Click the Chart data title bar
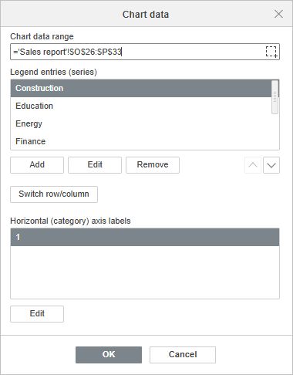This screenshot has height=375, width=293. click(x=146, y=14)
